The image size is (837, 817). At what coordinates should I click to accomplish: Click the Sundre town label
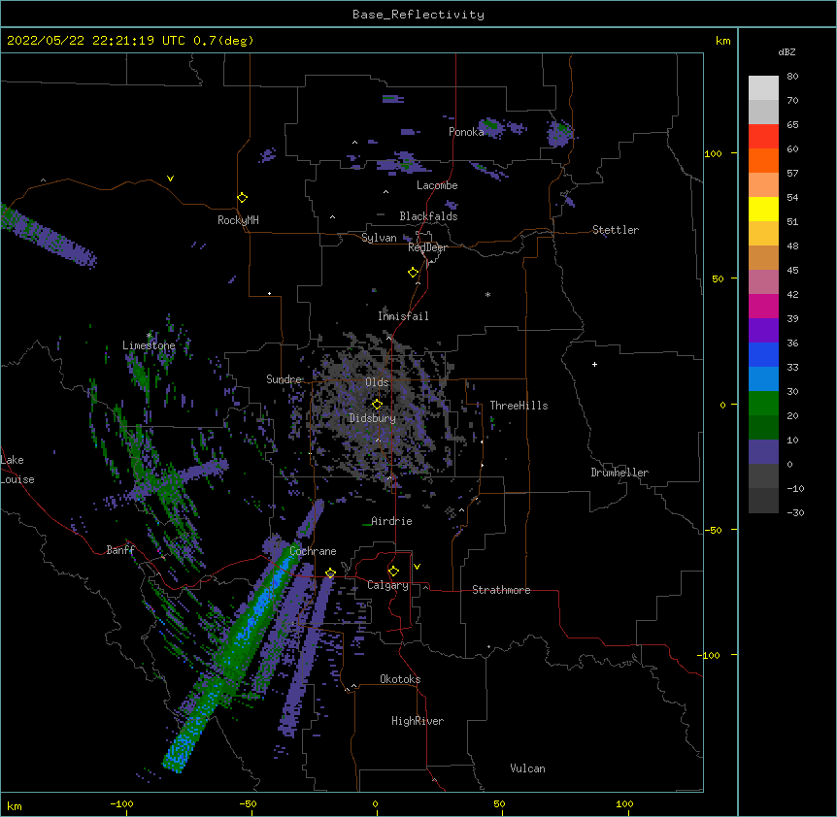click(284, 379)
